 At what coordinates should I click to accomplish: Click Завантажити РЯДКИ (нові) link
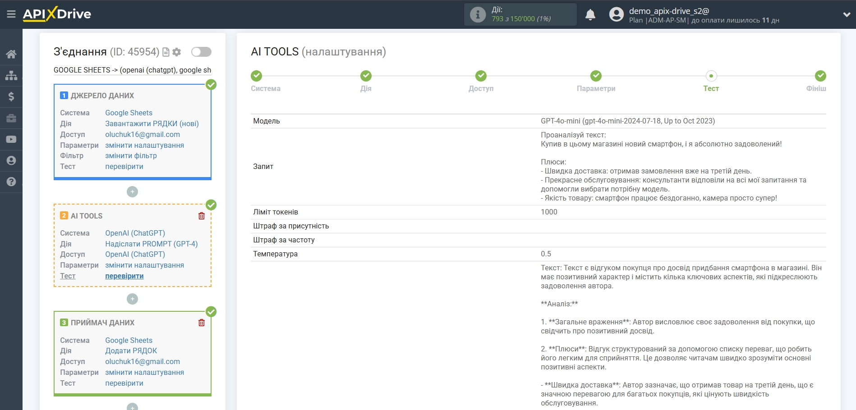pyautogui.click(x=152, y=123)
